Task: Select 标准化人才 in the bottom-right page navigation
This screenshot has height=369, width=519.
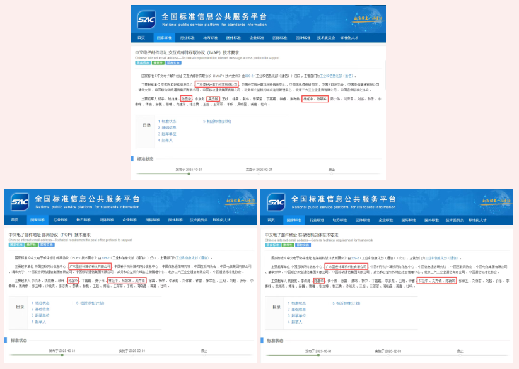Action: pos(477,220)
